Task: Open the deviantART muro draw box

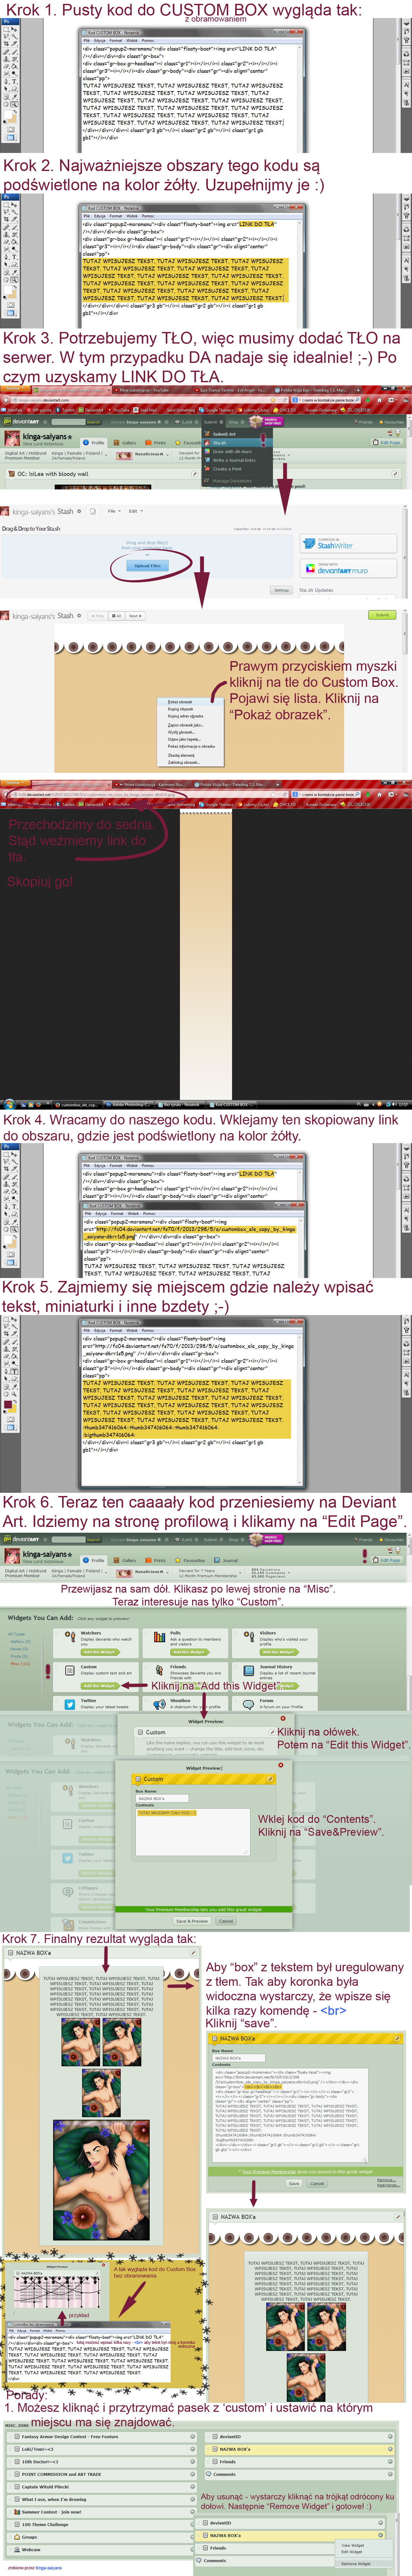Action: (x=348, y=569)
